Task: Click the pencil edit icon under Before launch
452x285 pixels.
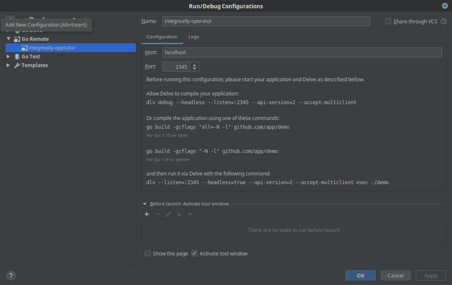Action: (168, 214)
